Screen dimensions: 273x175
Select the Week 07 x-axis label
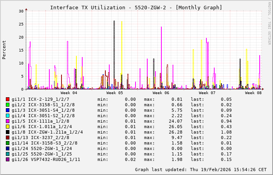point(207,93)
